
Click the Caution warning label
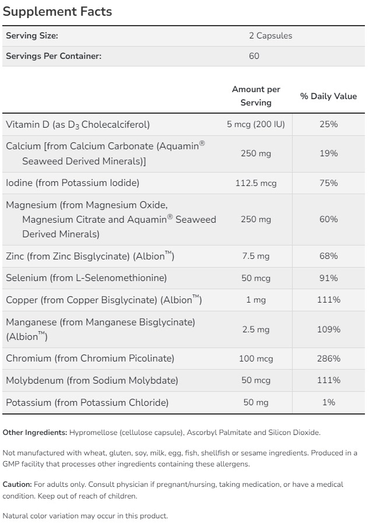pos(17,485)
